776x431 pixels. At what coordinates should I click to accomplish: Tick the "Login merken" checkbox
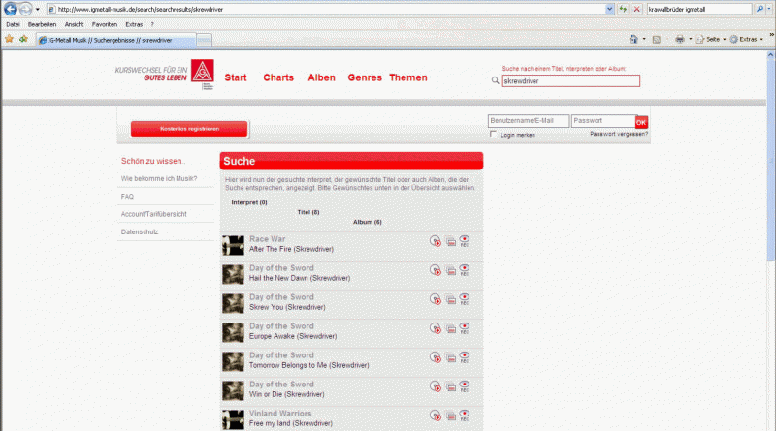pos(493,135)
